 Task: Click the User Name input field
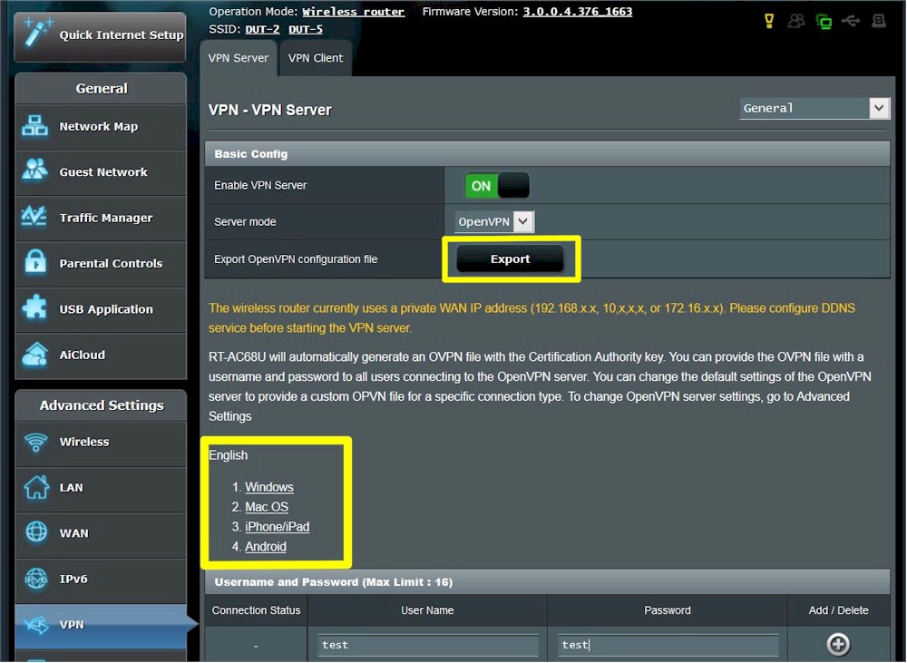pyautogui.click(x=427, y=645)
